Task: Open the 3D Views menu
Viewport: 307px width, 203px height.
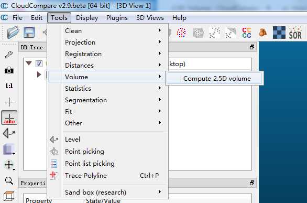Action: (150, 18)
